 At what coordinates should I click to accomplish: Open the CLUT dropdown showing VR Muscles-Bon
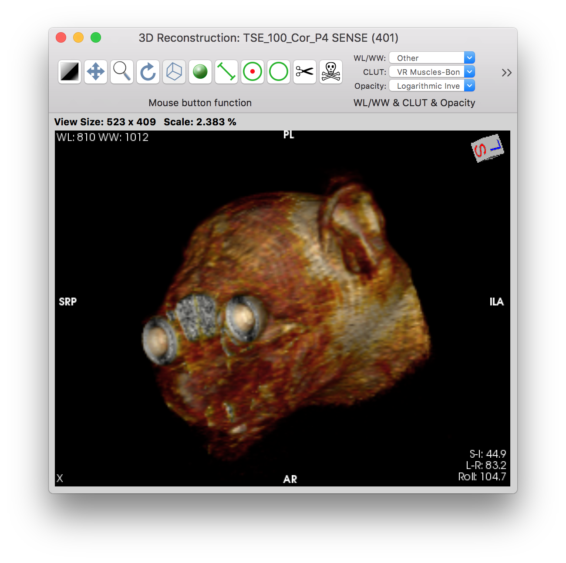[x=431, y=72]
